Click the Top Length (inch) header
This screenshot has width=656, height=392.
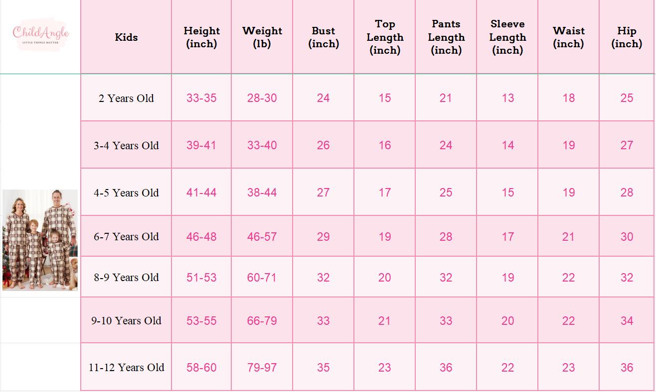[385, 37]
